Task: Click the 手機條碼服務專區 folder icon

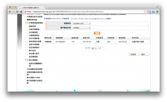Action: 28,23
